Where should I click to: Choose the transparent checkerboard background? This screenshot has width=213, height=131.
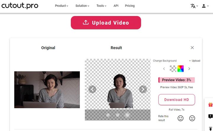pyautogui.click(x=173, y=69)
